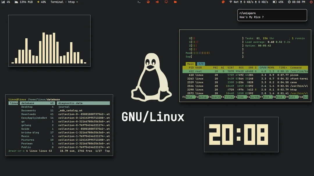Select the Main tab in htop
Screen dimensions: 314x176
point(190,64)
